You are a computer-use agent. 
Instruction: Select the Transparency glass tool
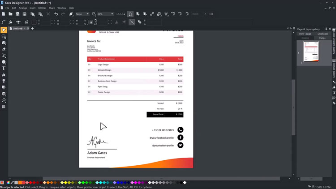(x=4, y=81)
